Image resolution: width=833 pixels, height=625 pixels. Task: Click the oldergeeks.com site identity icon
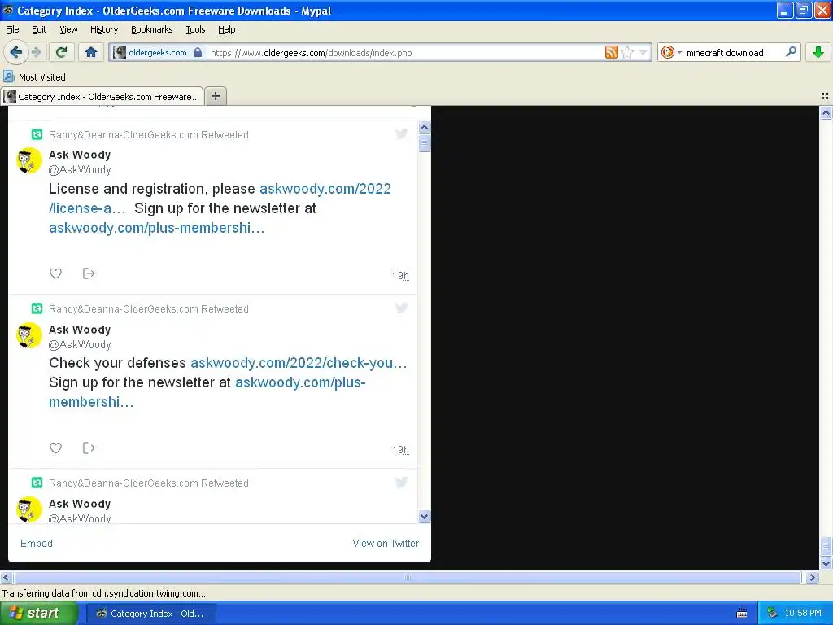(120, 52)
